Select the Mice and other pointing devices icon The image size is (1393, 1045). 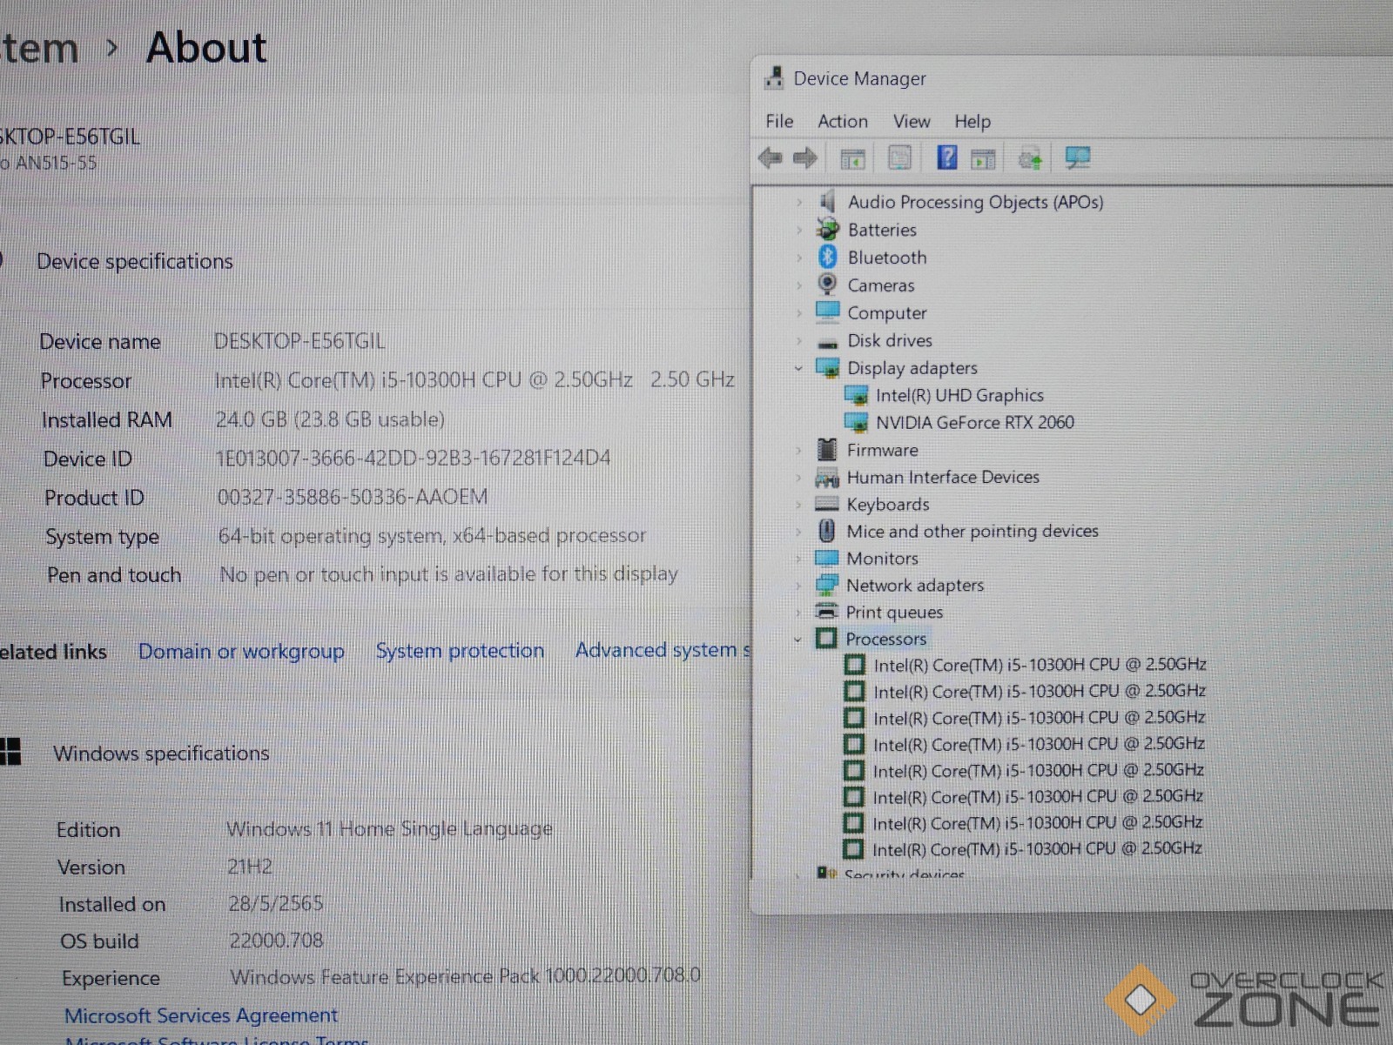826,531
